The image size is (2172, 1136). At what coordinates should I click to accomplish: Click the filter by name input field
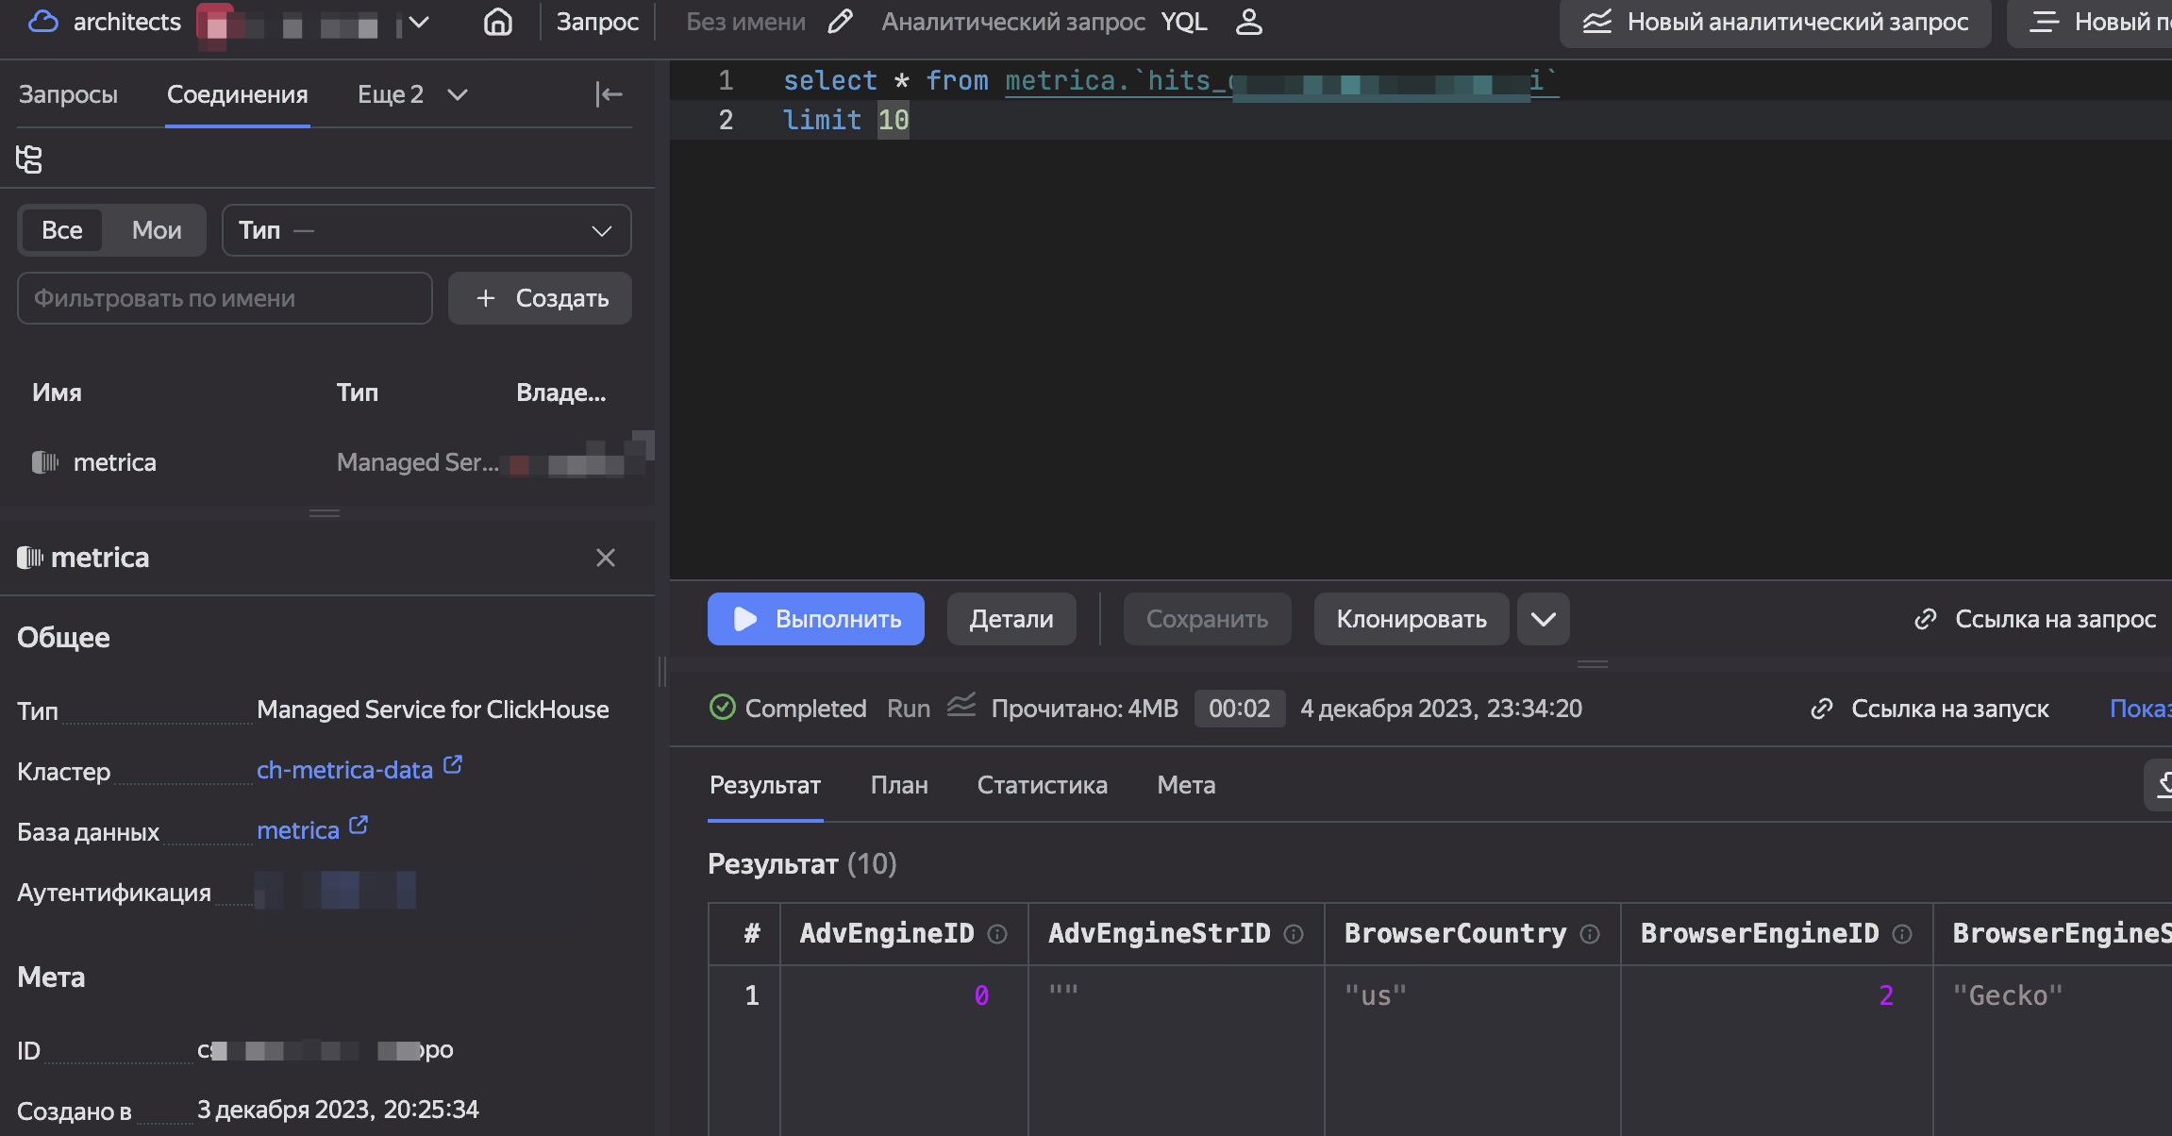click(225, 298)
